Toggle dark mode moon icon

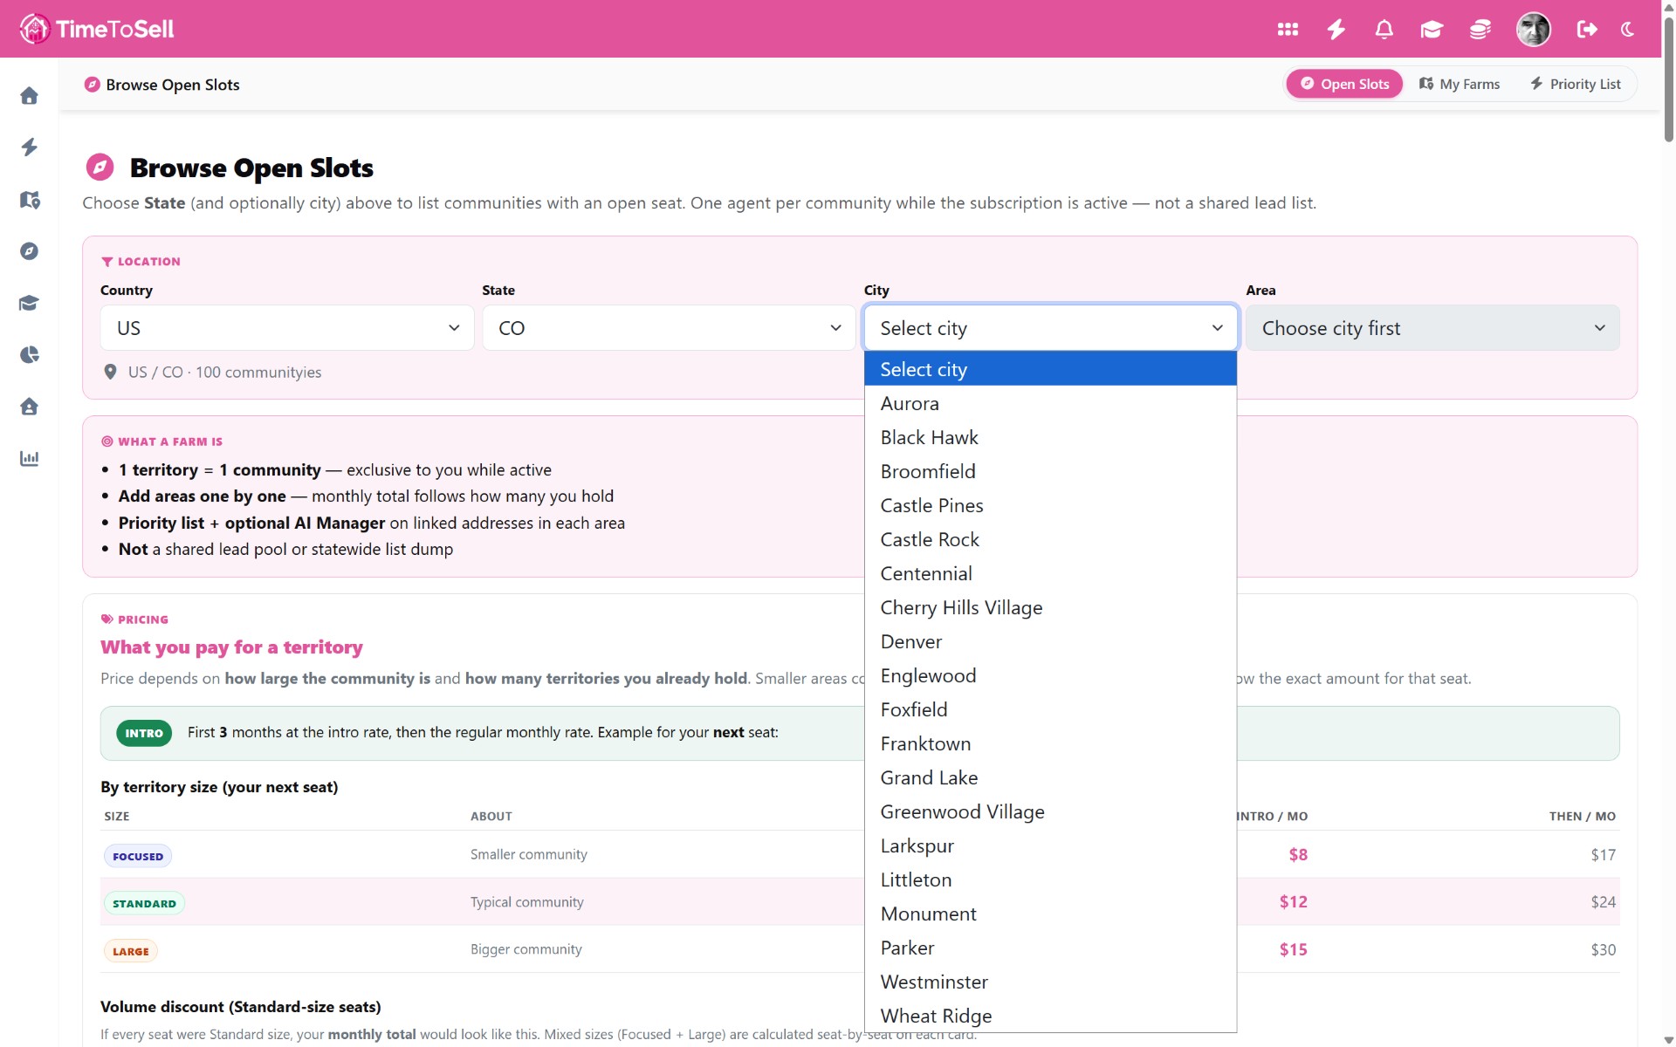[x=1628, y=29]
